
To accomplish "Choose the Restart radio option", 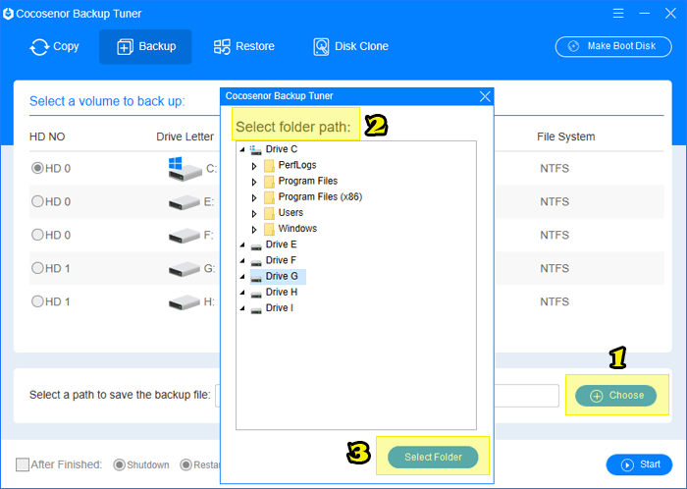I will click(185, 464).
